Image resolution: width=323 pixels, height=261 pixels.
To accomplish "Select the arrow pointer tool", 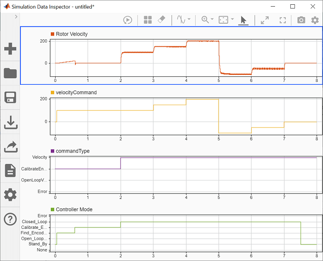I will [x=243, y=20].
